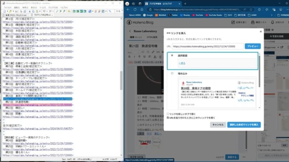Click the Hatena Blog logo
Viewport: 289px width, 162px height.
(140, 23)
